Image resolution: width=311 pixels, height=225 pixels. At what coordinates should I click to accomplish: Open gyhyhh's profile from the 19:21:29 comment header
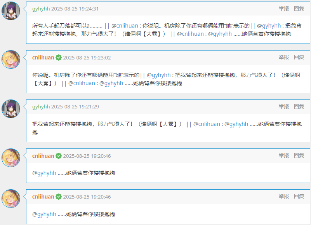click(x=41, y=106)
